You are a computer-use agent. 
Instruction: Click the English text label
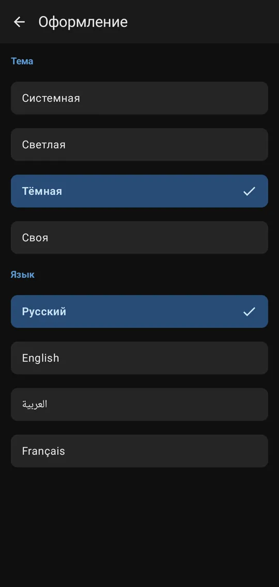(x=40, y=358)
